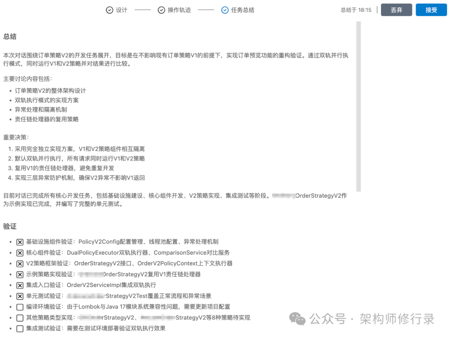Toggle the 集成入口验证 checkbox
This screenshot has width=449, height=337.
point(20,285)
